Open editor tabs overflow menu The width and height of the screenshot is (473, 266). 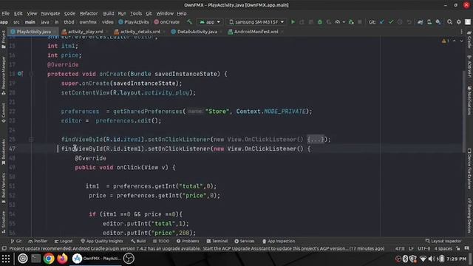(x=461, y=32)
